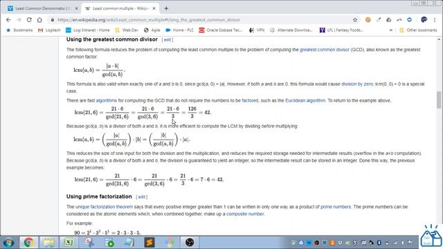Open File Explorer from the taskbar
The image size is (443, 249).
point(49,243)
